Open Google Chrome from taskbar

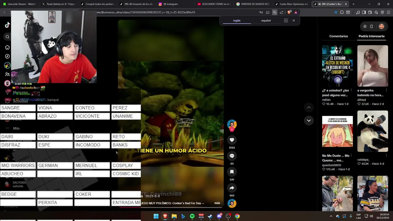click(x=237, y=216)
